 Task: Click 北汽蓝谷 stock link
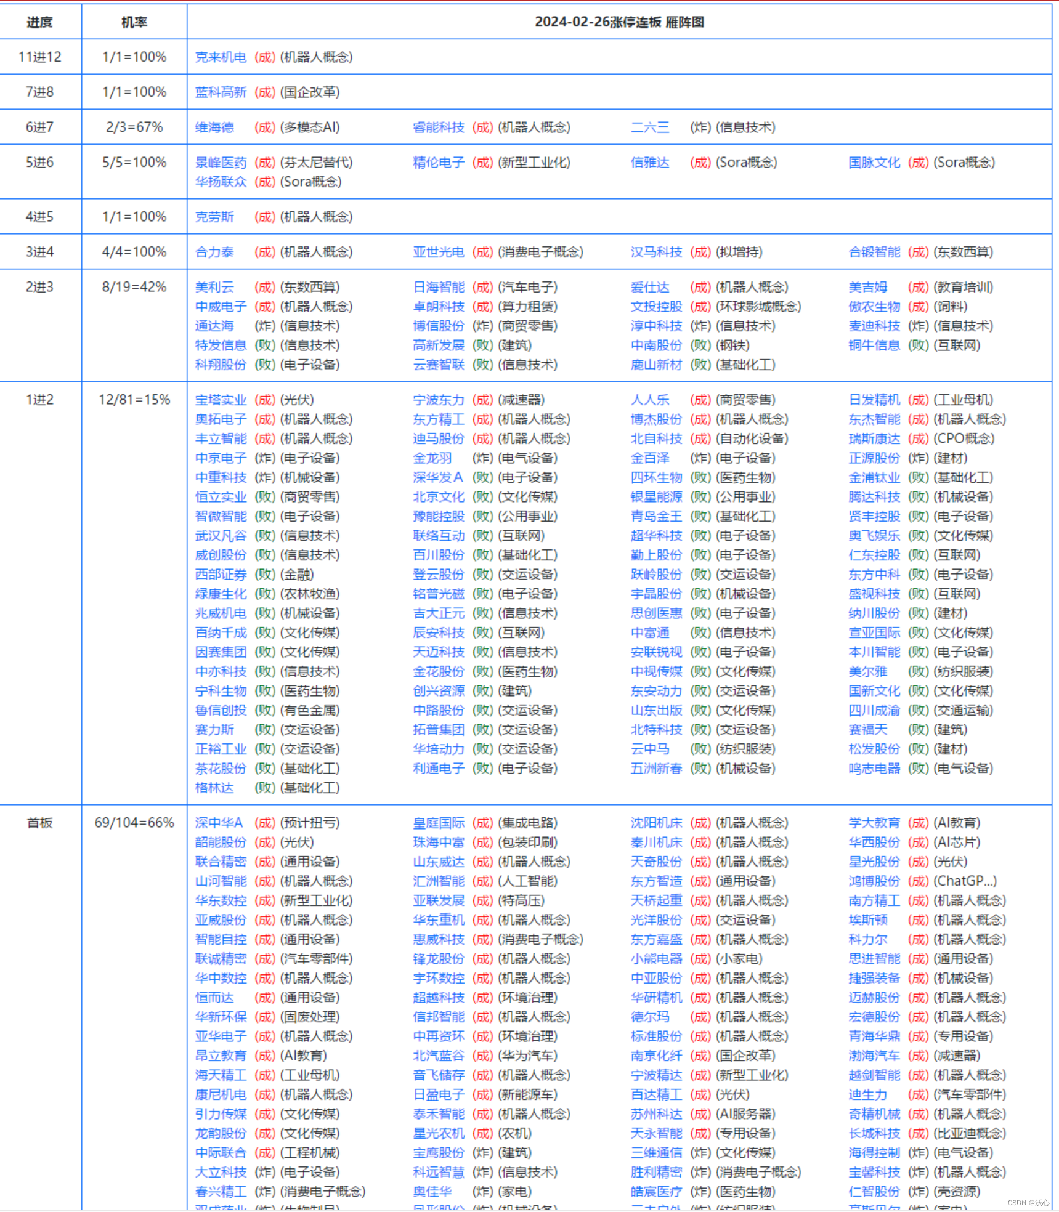[x=439, y=1056]
